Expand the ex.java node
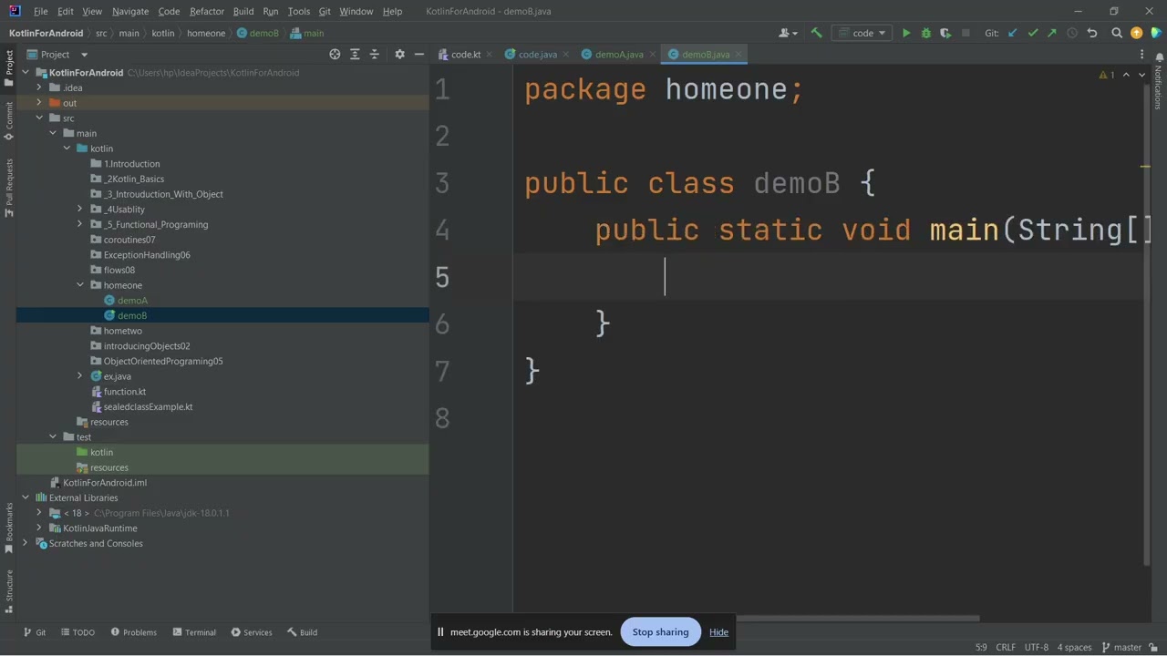This screenshot has height=656, width=1167. (80, 376)
